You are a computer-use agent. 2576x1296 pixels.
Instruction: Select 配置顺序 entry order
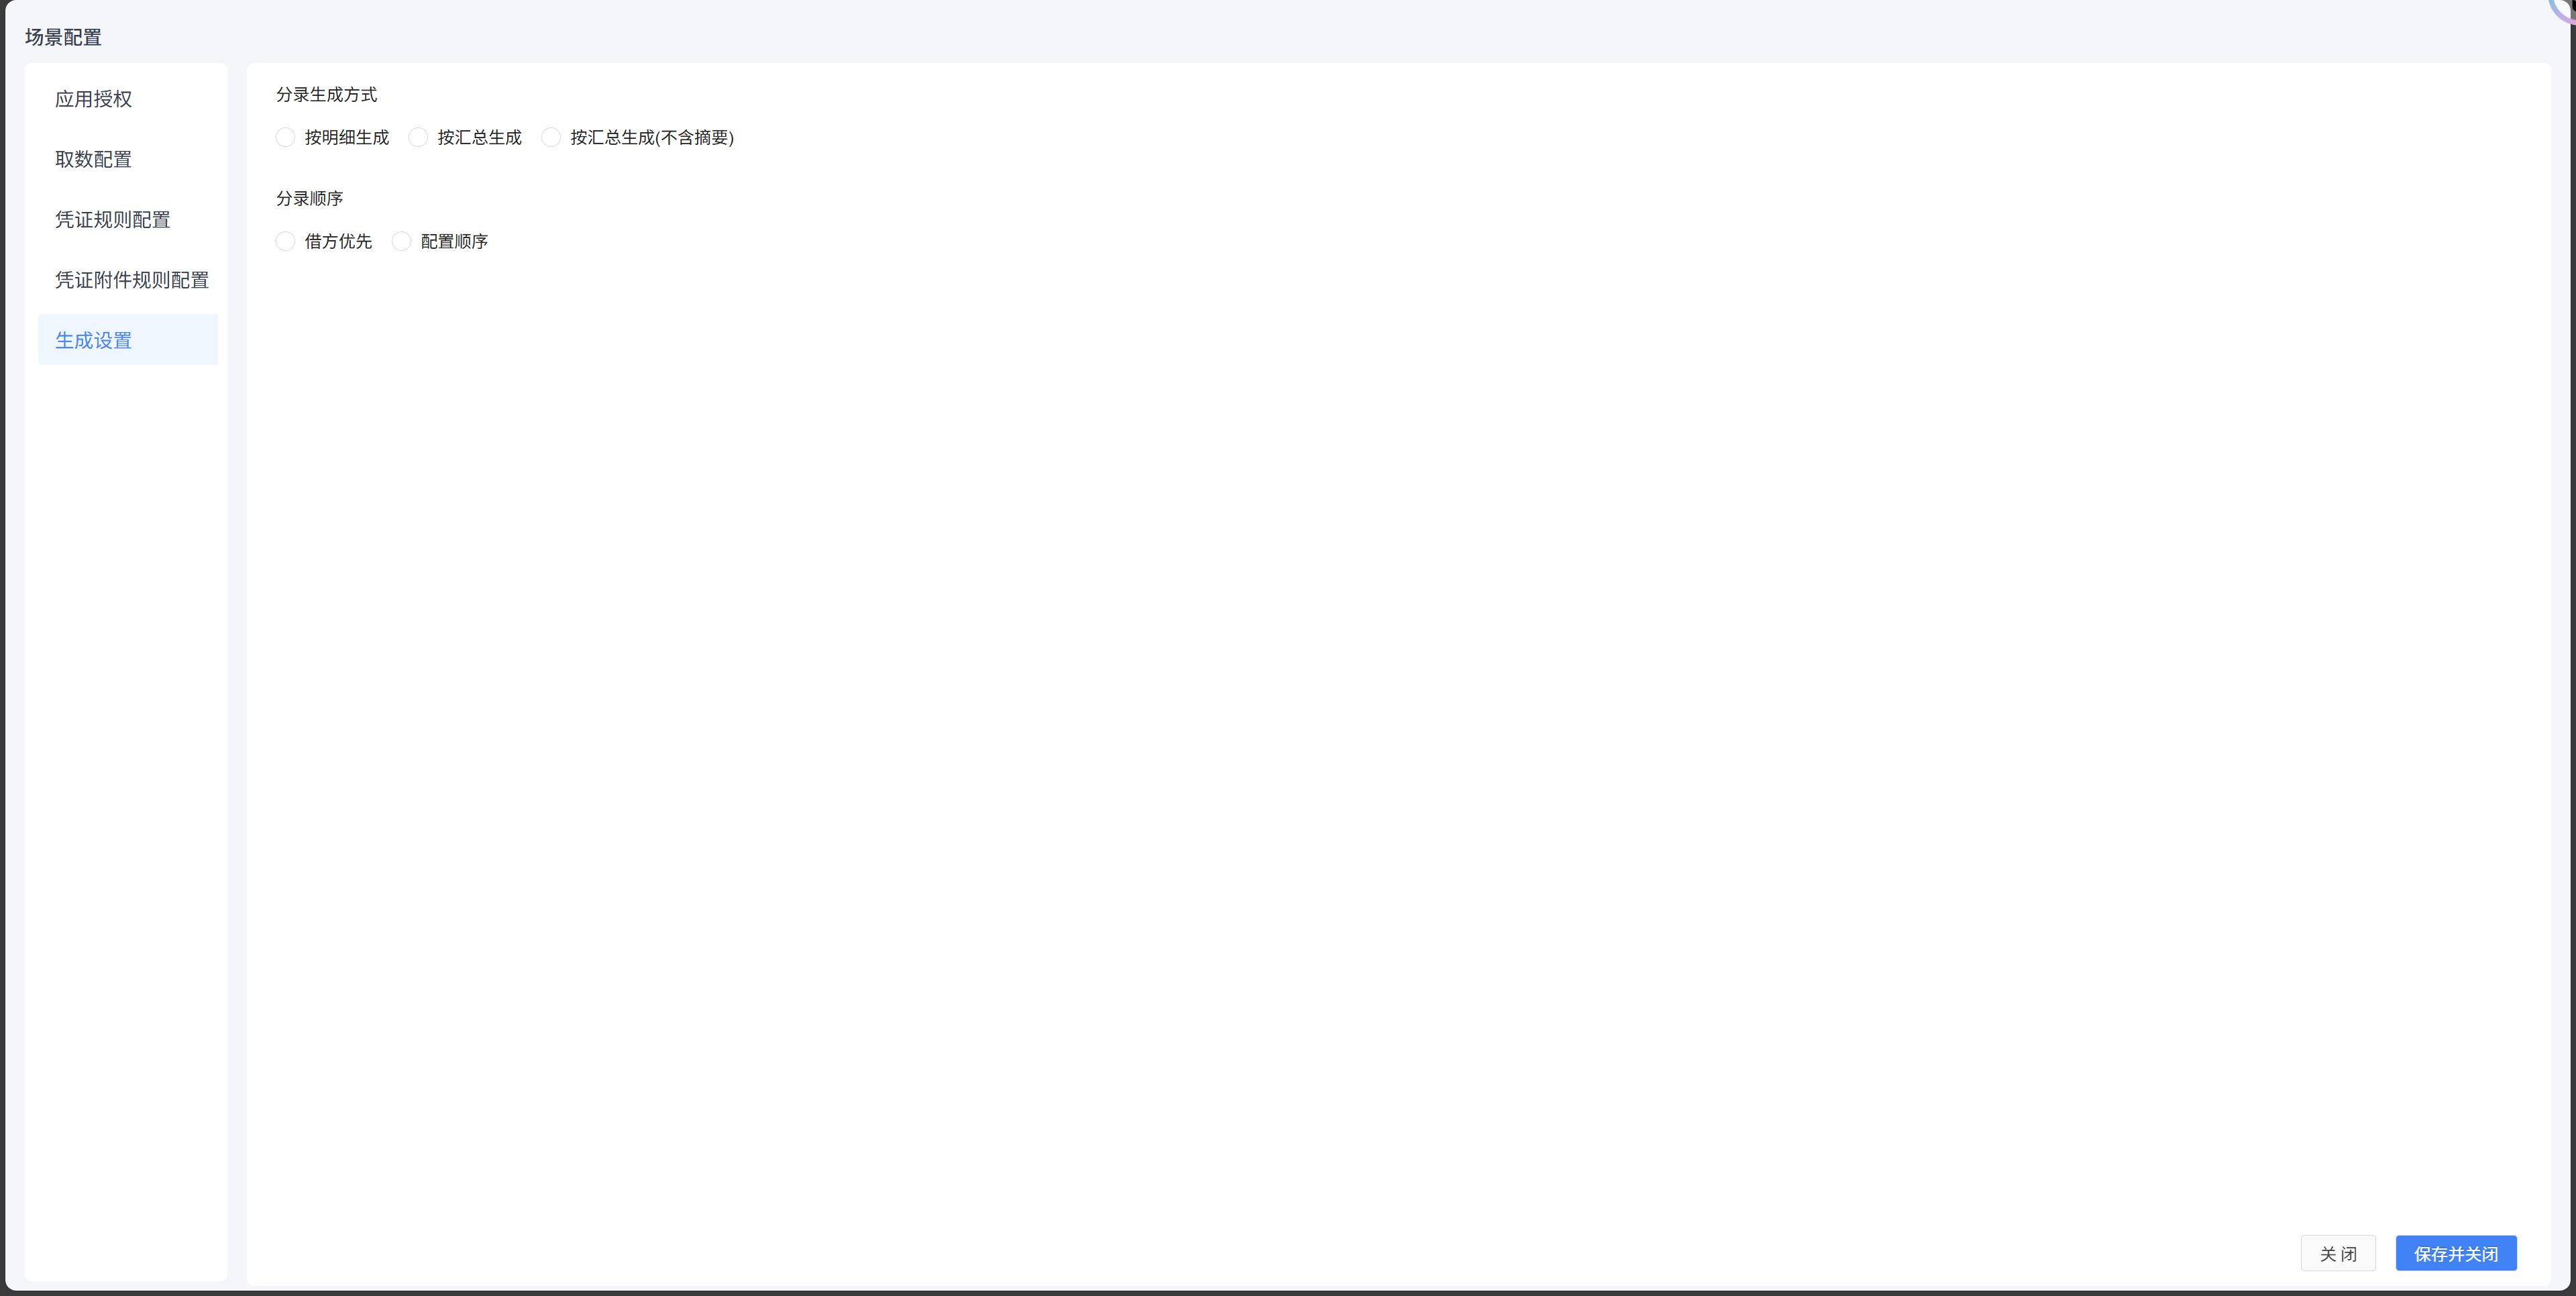(401, 241)
